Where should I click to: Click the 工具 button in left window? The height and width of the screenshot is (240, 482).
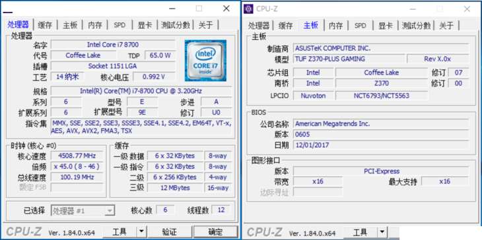120,231
